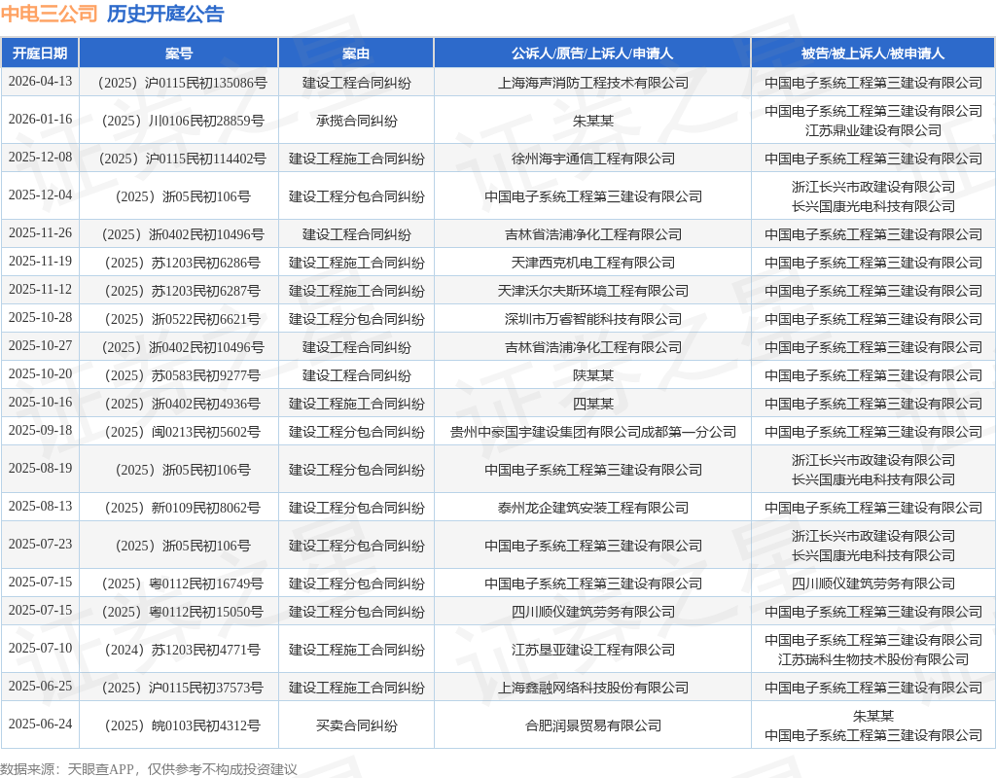The height and width of the screenshot is (778, 996).
Task: Click date cell 2025-10-28
Action: point(40,318)
